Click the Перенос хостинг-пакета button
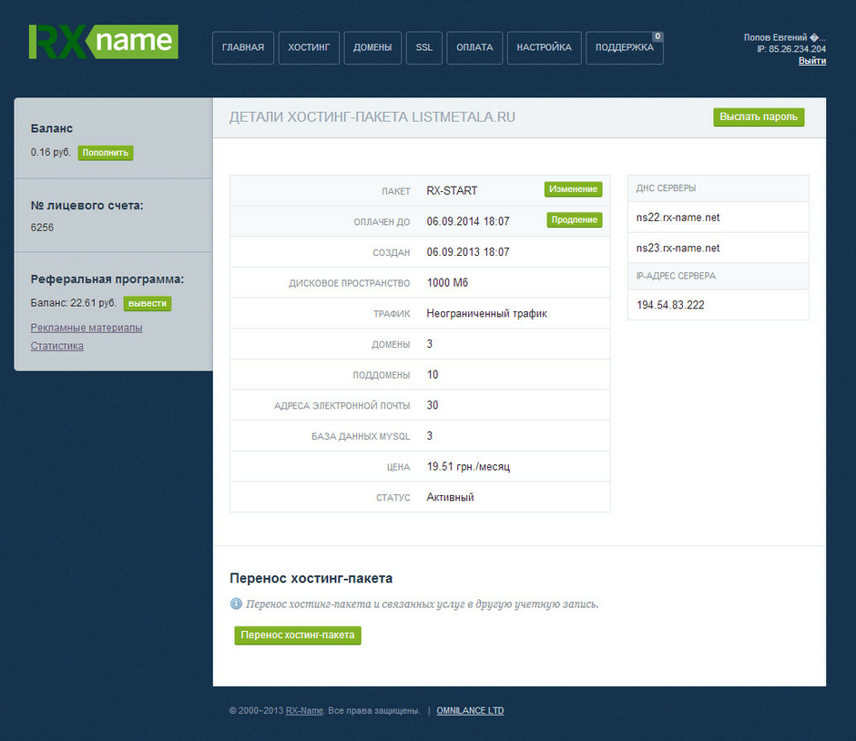Screen dimensions: 856x741 click(x=298, y=635)
